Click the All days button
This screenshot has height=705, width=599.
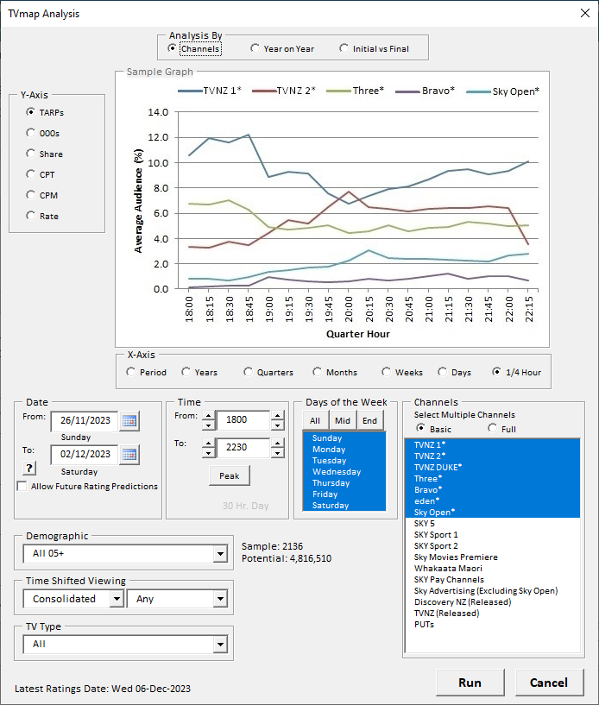[x=315, y=421]
